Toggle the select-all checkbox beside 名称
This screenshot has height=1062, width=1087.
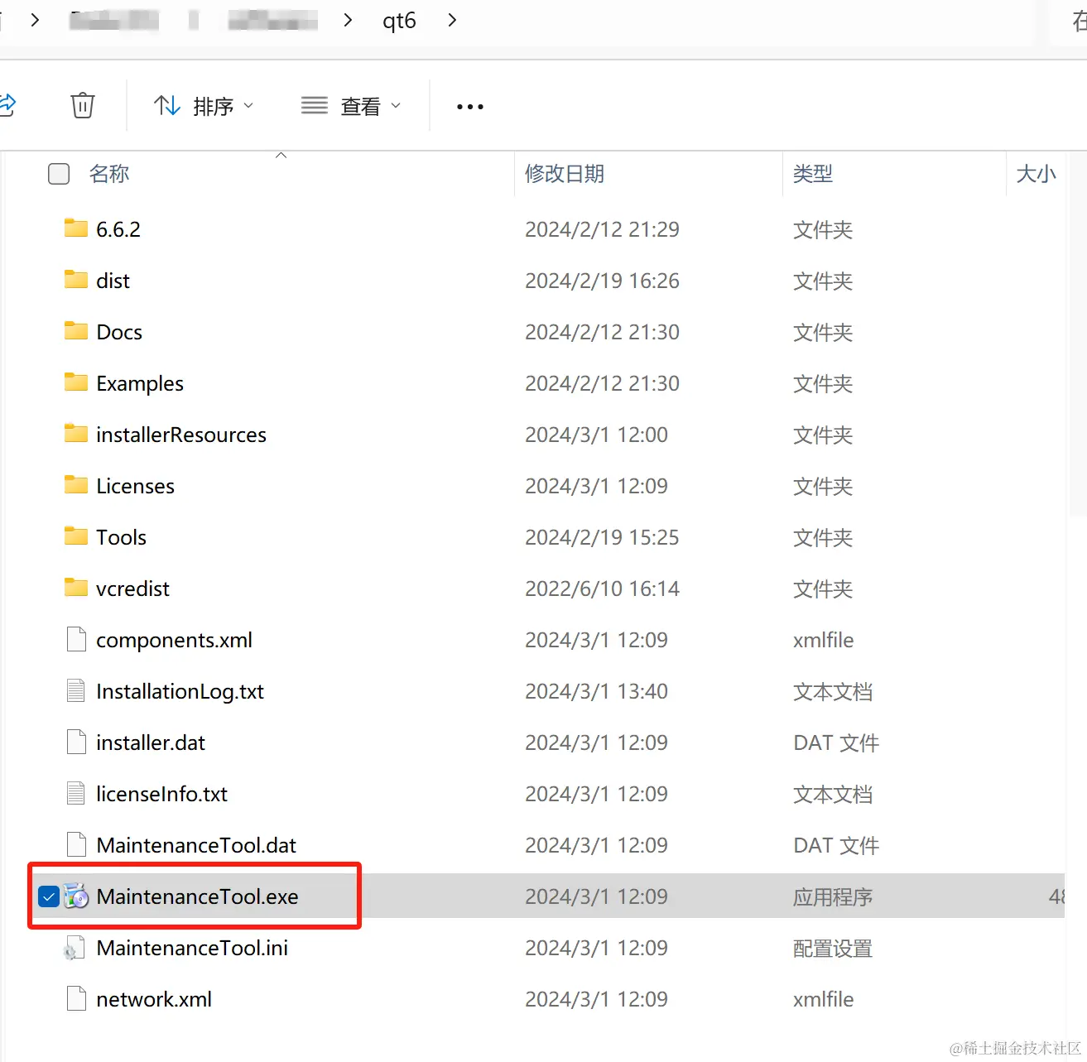pos(59,174)
